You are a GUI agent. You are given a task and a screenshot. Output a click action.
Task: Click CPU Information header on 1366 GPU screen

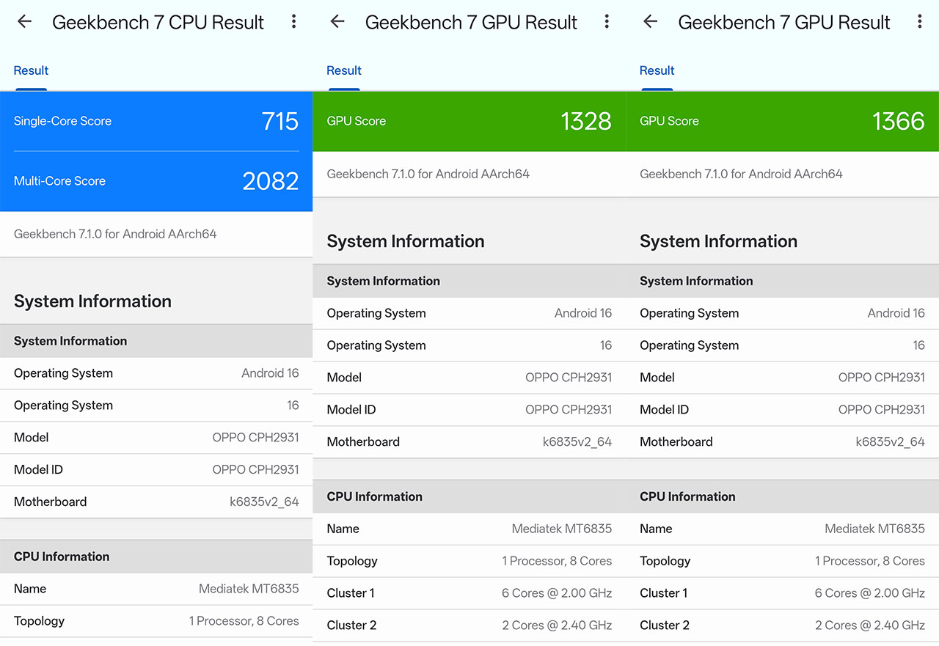783,496
